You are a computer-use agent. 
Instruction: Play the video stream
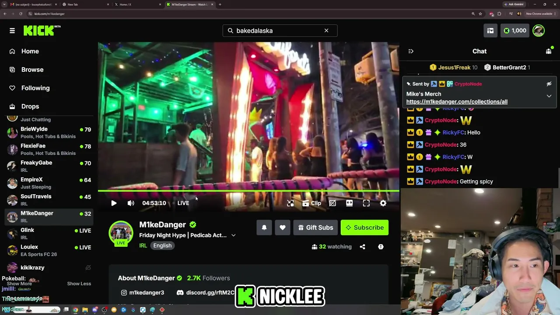[x=114, y=203]
